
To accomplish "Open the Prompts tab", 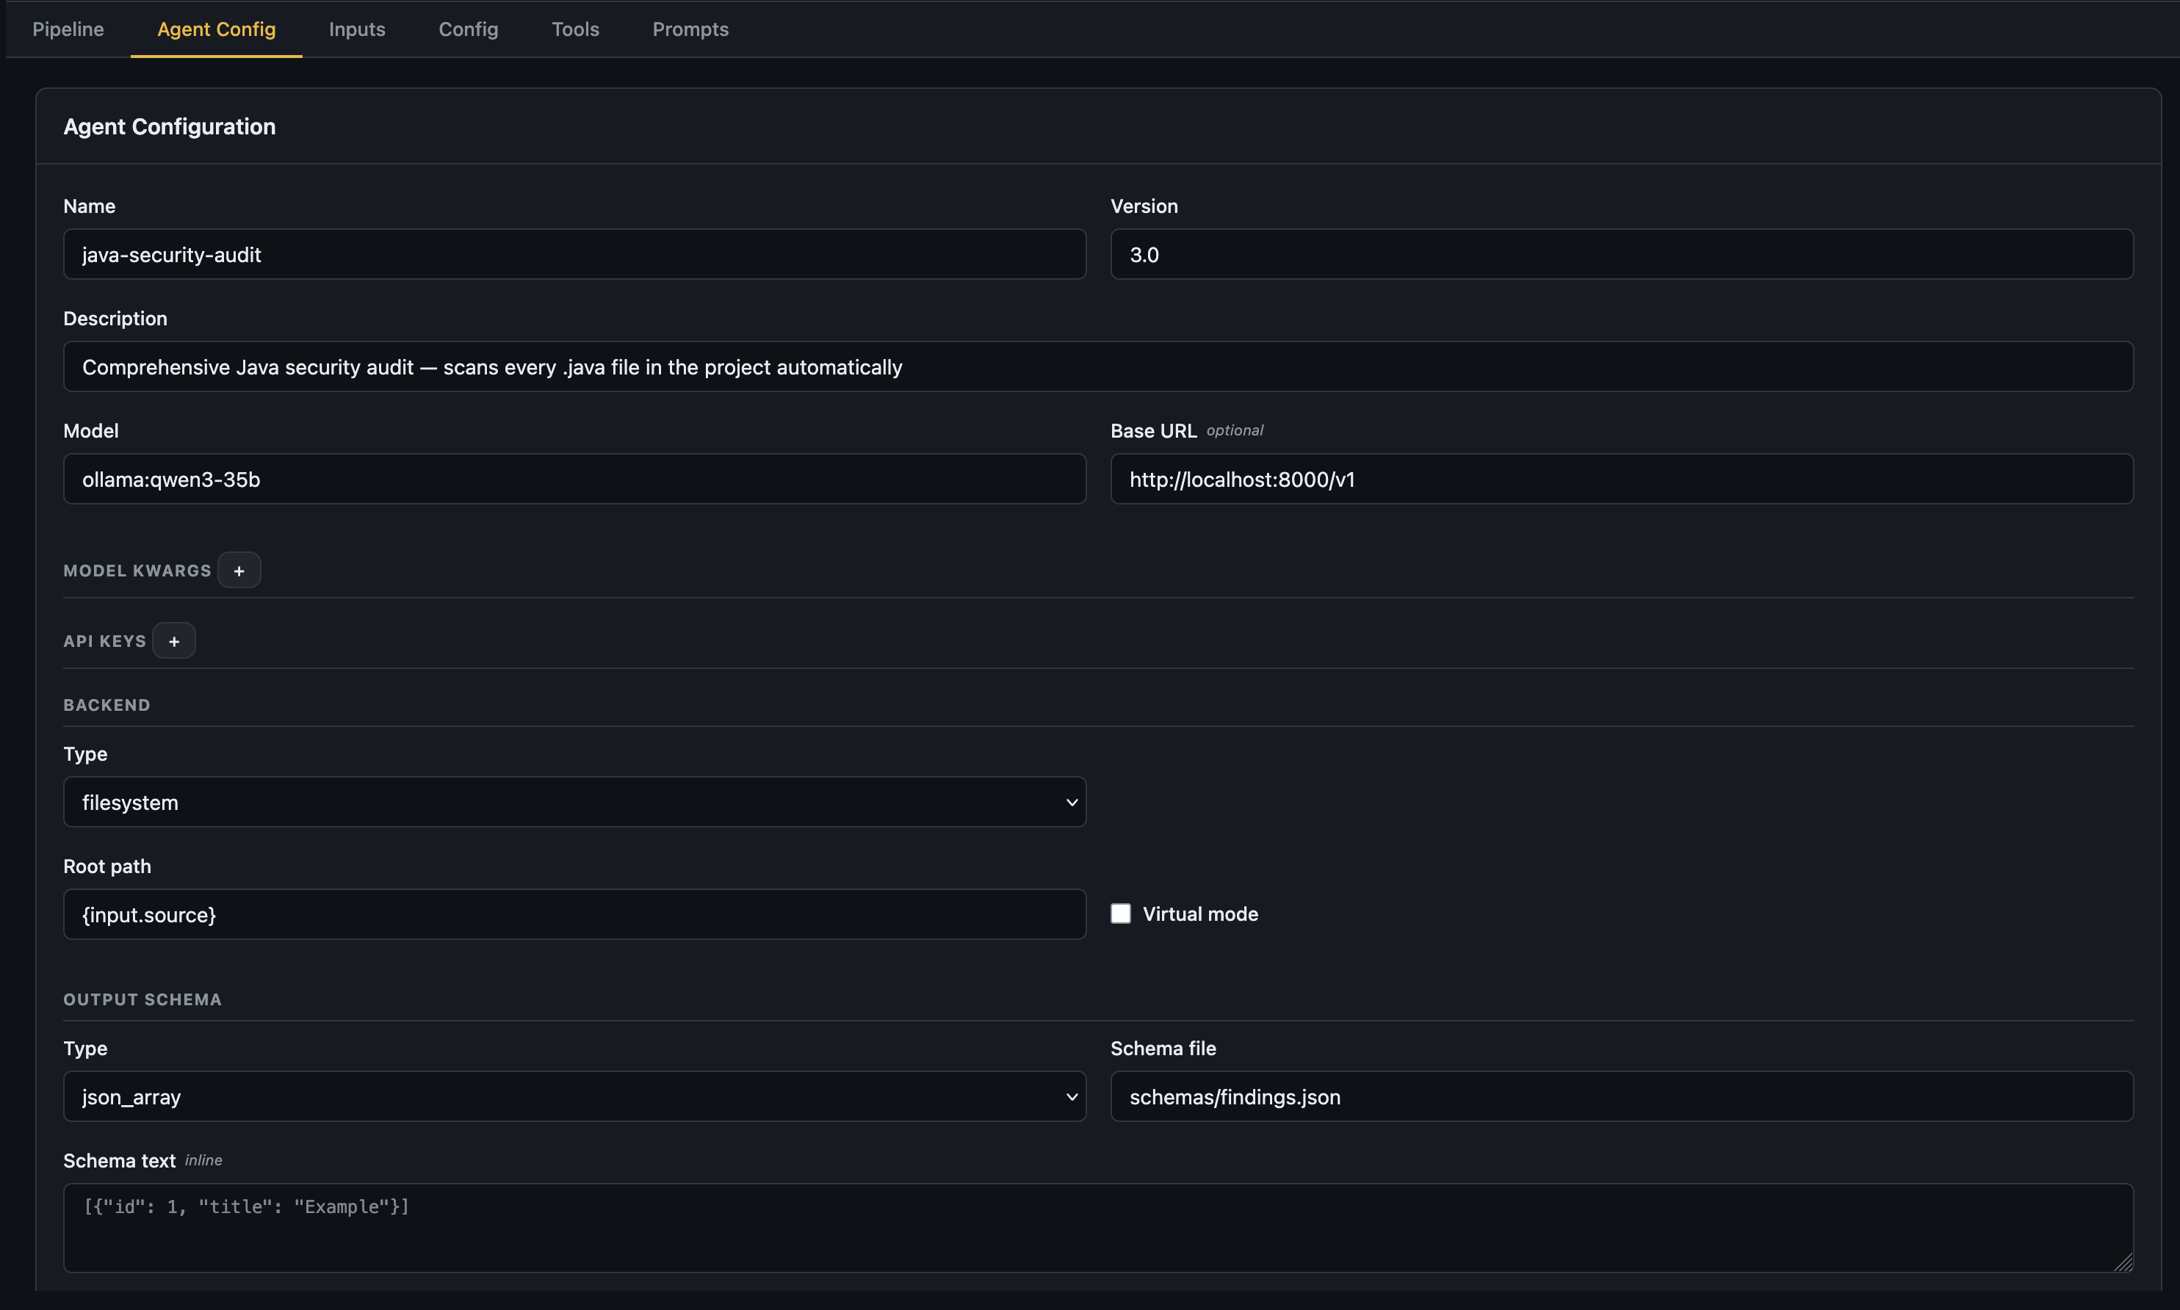I will tap(690, 28).
